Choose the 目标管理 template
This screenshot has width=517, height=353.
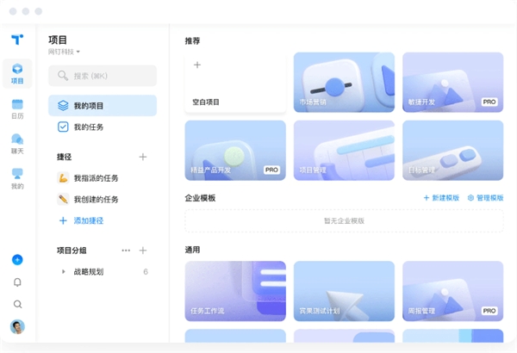[453, 151]
